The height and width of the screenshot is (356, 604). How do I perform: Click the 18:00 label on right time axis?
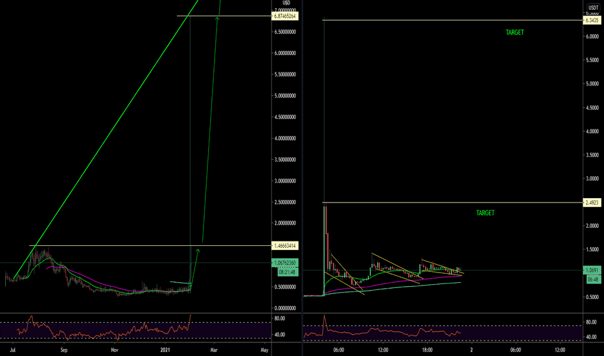pyautogui.click(x=427, y=350)
